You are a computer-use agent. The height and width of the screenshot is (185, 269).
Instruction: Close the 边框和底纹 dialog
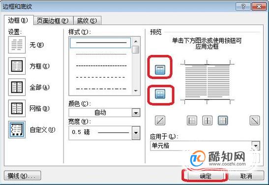point(259,6)
